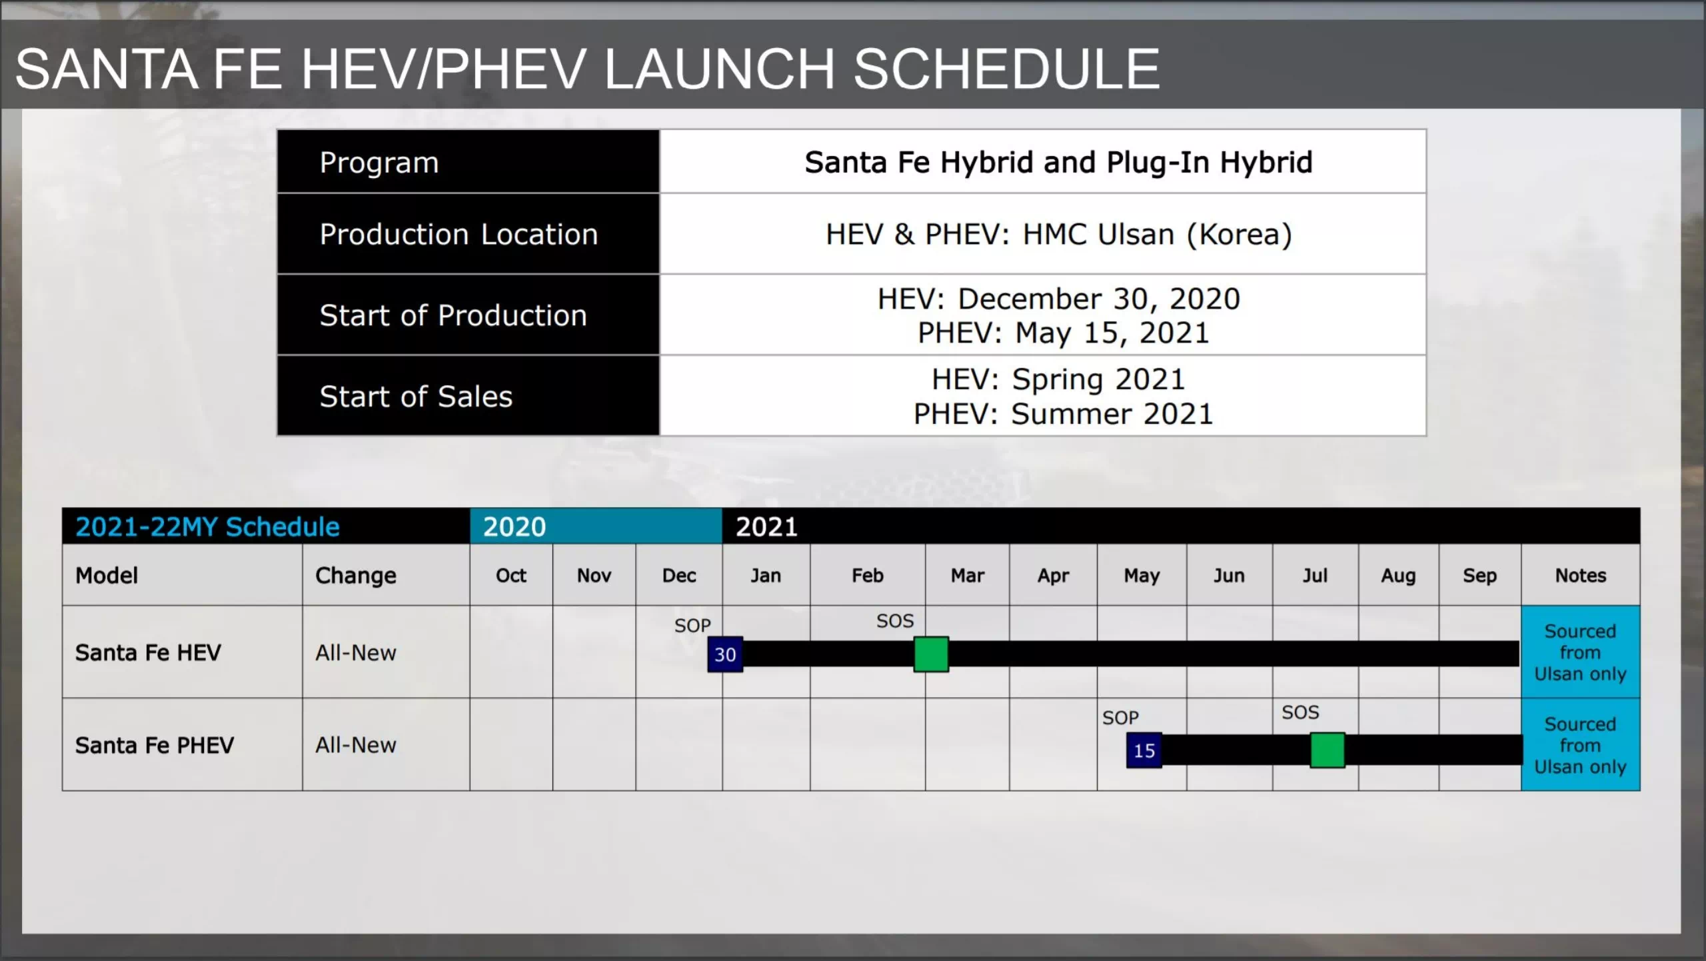Select the "Oct" month header

[511, 575]
